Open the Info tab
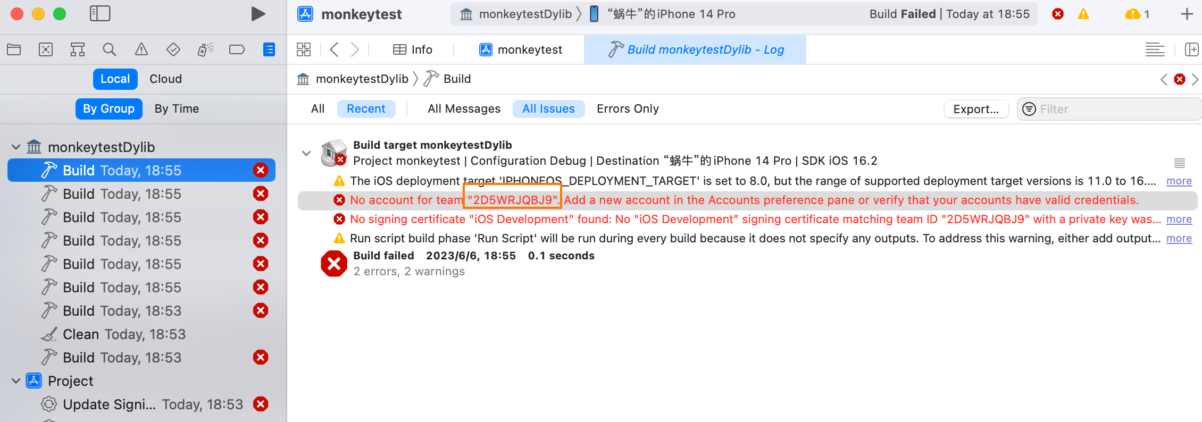Screen dimensions: 1202x422 point(413,50)
